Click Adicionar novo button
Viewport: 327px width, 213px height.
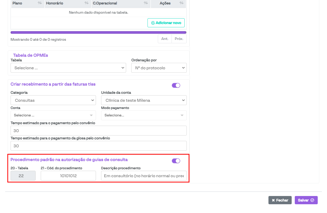tap(166, 23)
